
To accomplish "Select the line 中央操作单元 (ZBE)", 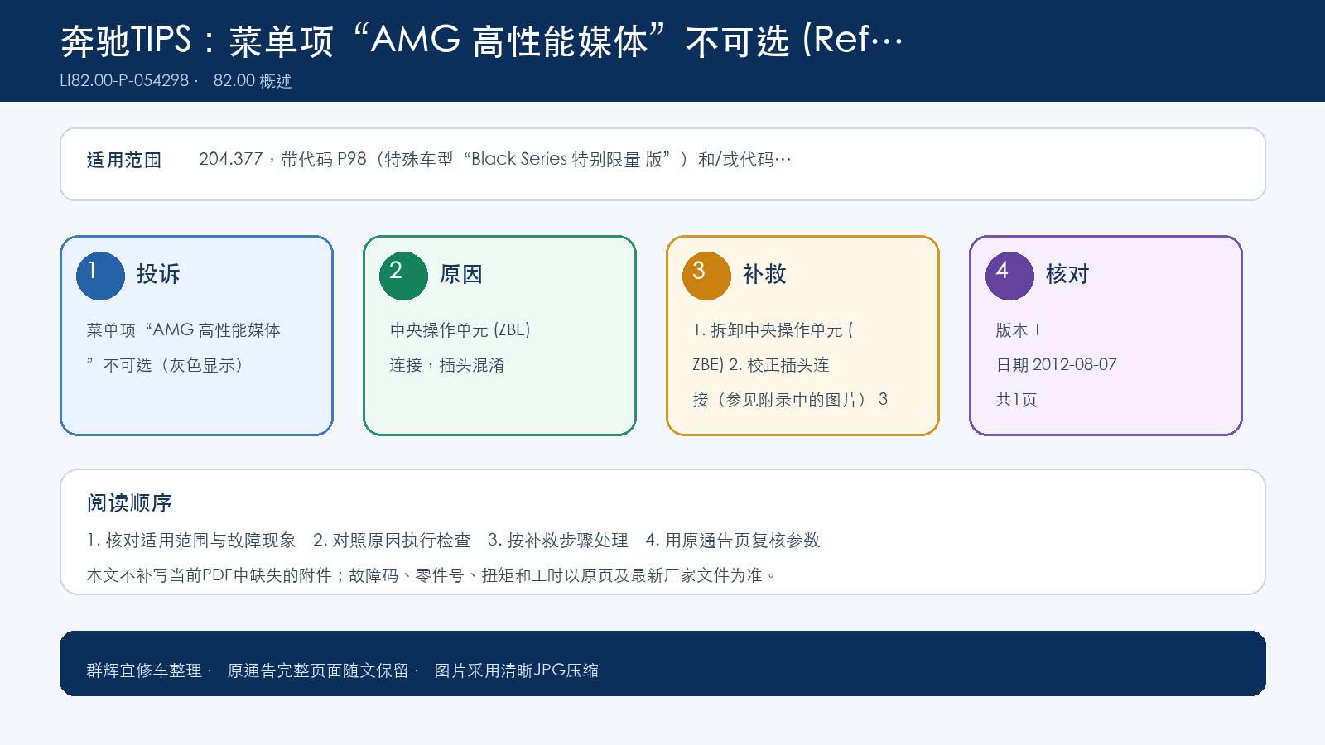I will click(x=460, y=330).
